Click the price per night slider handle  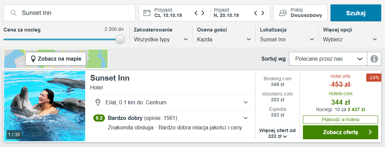click(120, 39)
